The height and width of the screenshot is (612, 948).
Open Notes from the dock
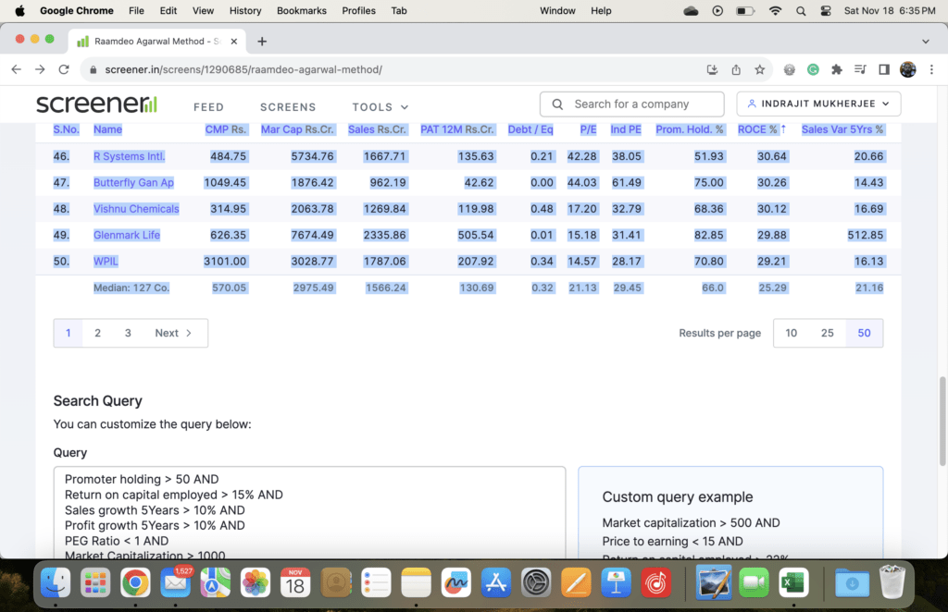click(x=416, y=583)
